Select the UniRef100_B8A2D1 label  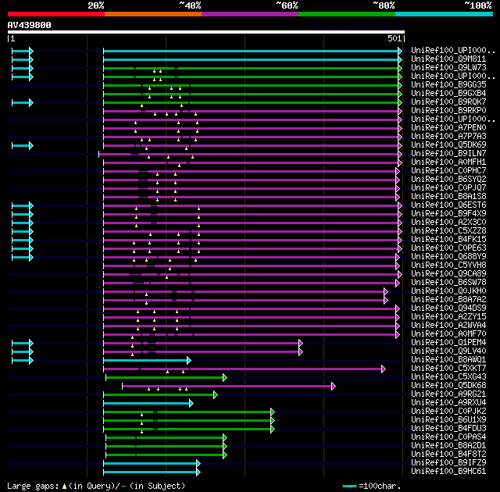pos(448,446)
